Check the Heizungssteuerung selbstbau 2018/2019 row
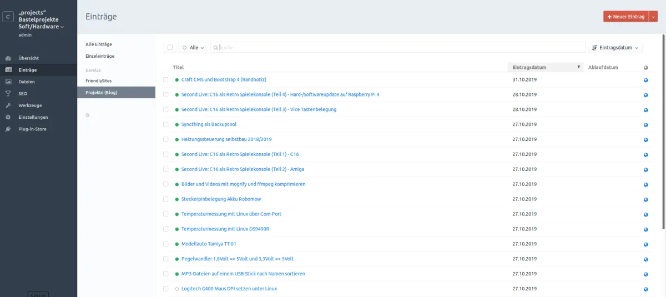Viewport: 666px width, 297px height. [166, 139]
